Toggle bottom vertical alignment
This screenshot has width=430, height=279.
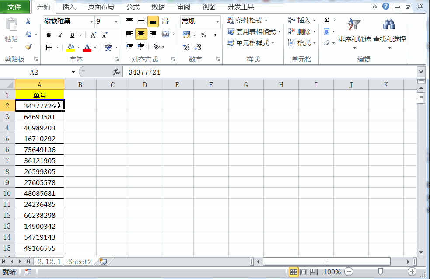[153, 22]
